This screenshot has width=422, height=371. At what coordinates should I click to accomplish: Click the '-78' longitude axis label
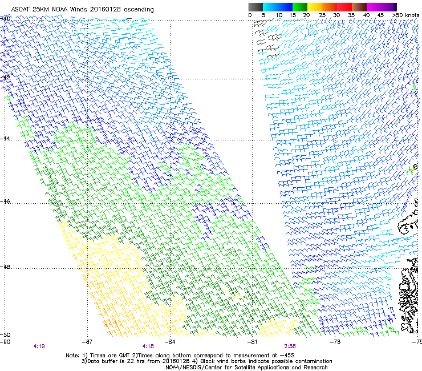(335, 342)
